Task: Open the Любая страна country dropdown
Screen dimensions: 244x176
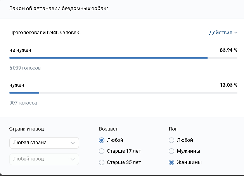Action: coord(44,143)
